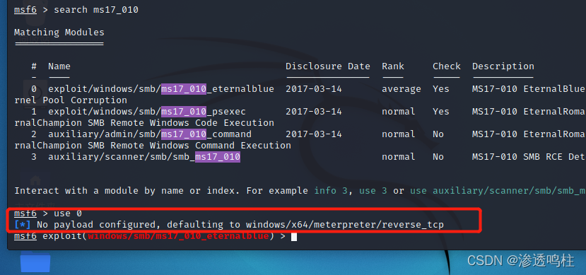Click row index '1' in module list
The image size is (586, 275).
(x=34, y=112)
